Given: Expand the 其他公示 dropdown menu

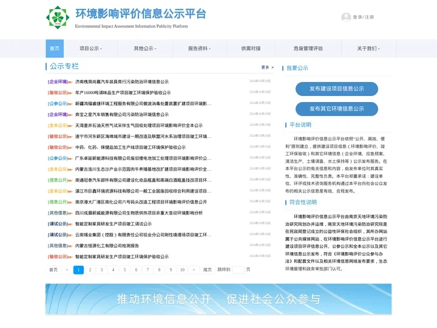Looking at the screenshot, I should pos(145,49).
